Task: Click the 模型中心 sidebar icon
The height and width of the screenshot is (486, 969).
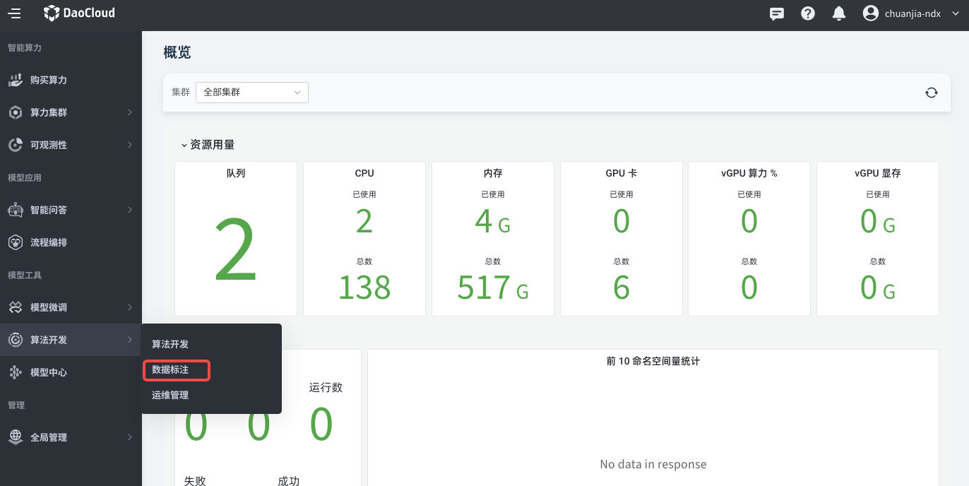Action: click(16, 372)
